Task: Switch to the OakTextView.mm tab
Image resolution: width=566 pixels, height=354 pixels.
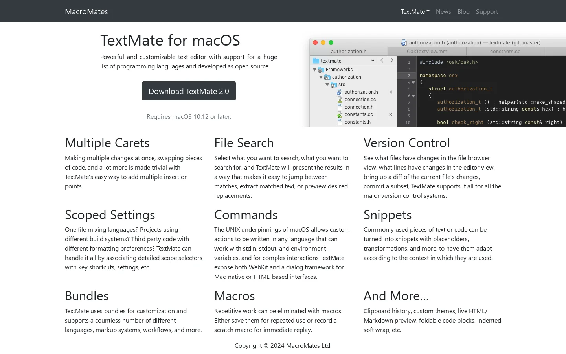Action: point(427,51)
